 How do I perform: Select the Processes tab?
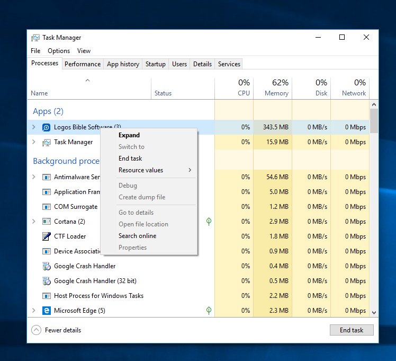click(x=44, y=63)
